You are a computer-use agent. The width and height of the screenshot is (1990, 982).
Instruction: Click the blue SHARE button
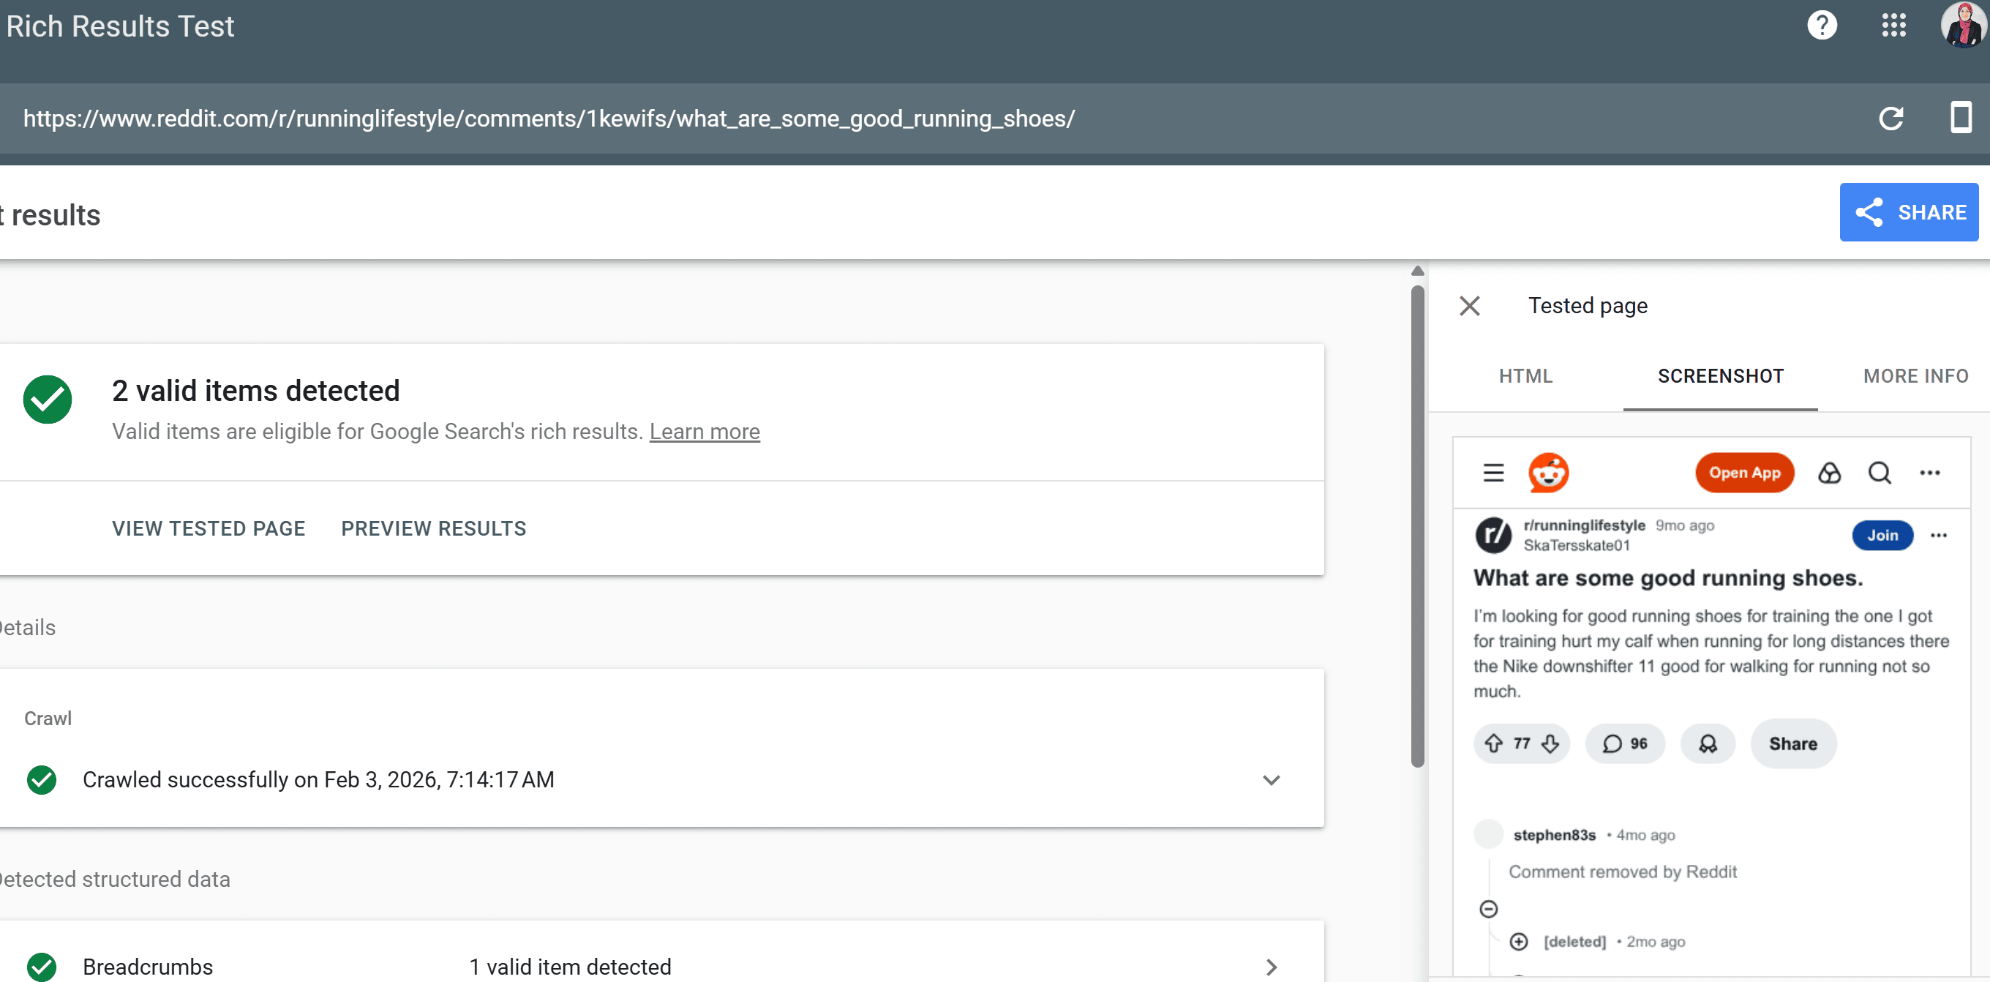pyautogui.click(x=1908, y=212)
